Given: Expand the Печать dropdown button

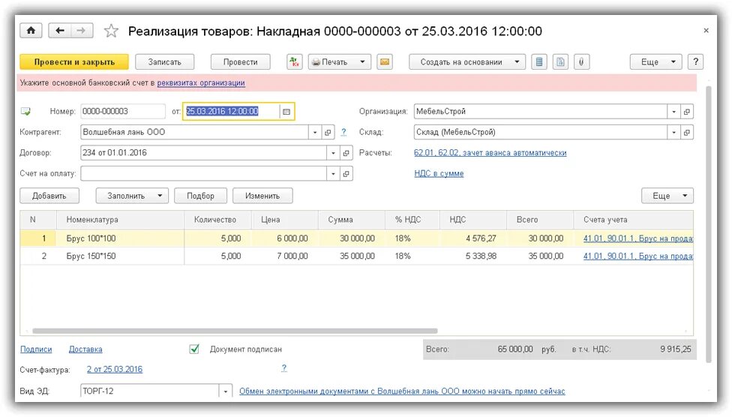Looking at the screenshot, I should [x=340, y=62].
